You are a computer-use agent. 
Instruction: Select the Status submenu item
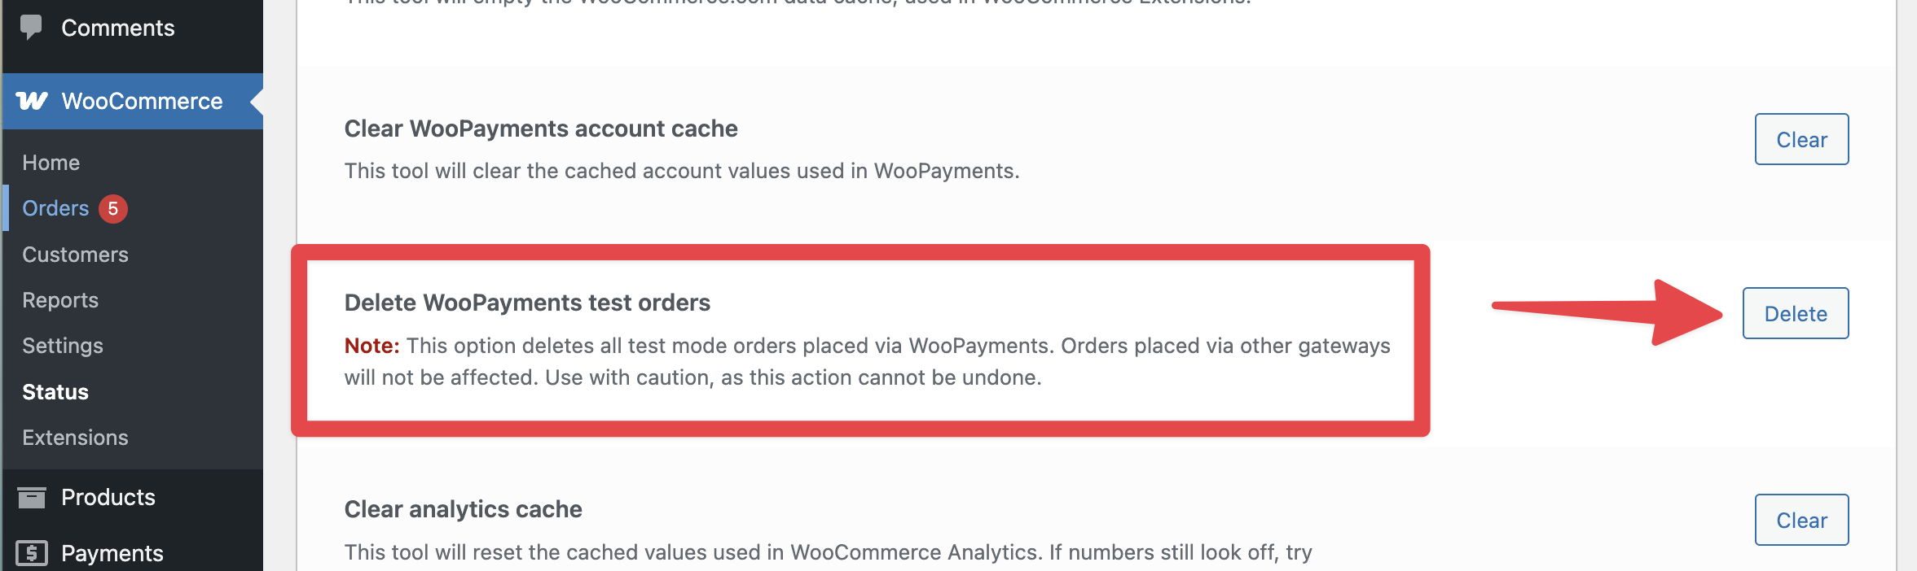tap(55, 392)
